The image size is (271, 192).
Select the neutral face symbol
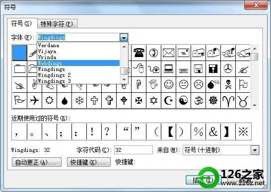183,84
